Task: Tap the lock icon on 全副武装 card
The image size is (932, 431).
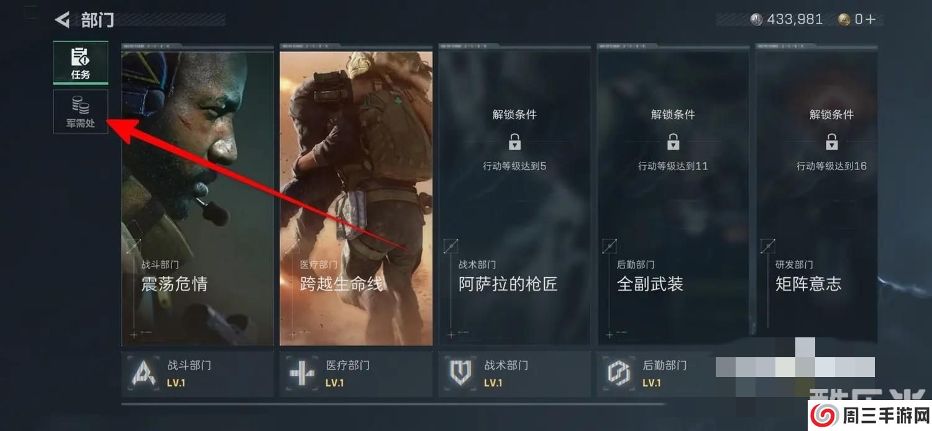Action: (x=673, y=142)
